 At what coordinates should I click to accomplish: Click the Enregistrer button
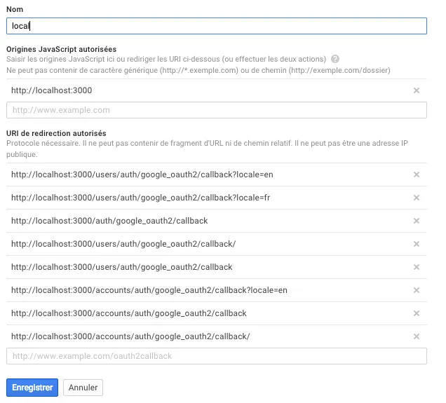click(32, 388)
